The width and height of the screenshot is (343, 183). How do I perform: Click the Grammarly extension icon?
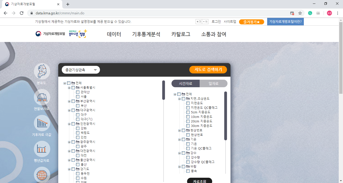pos(310,13)
